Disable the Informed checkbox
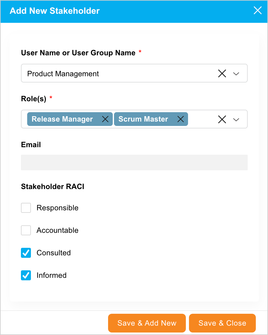Screen dimensions: 268x335 (x=26, y=275)
